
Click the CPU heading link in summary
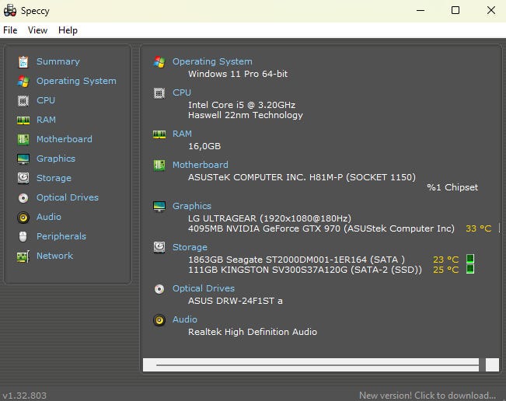[x=182, y=92]
